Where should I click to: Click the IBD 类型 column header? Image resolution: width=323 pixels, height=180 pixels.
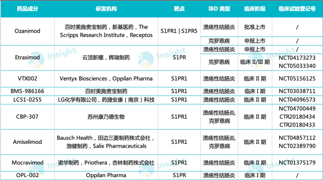pyautogui.click(x=219, y=8)
